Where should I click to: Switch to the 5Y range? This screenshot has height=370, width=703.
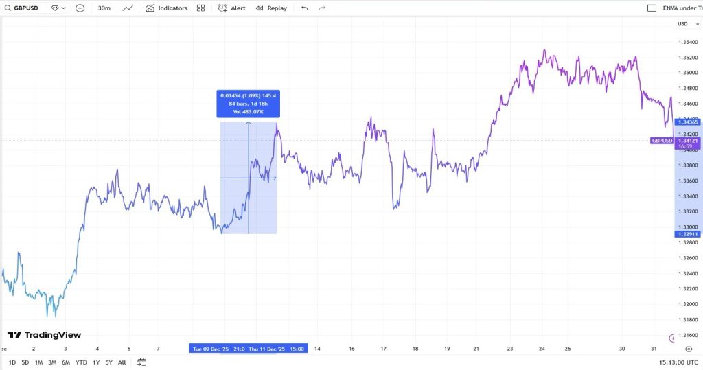[108, 362]
